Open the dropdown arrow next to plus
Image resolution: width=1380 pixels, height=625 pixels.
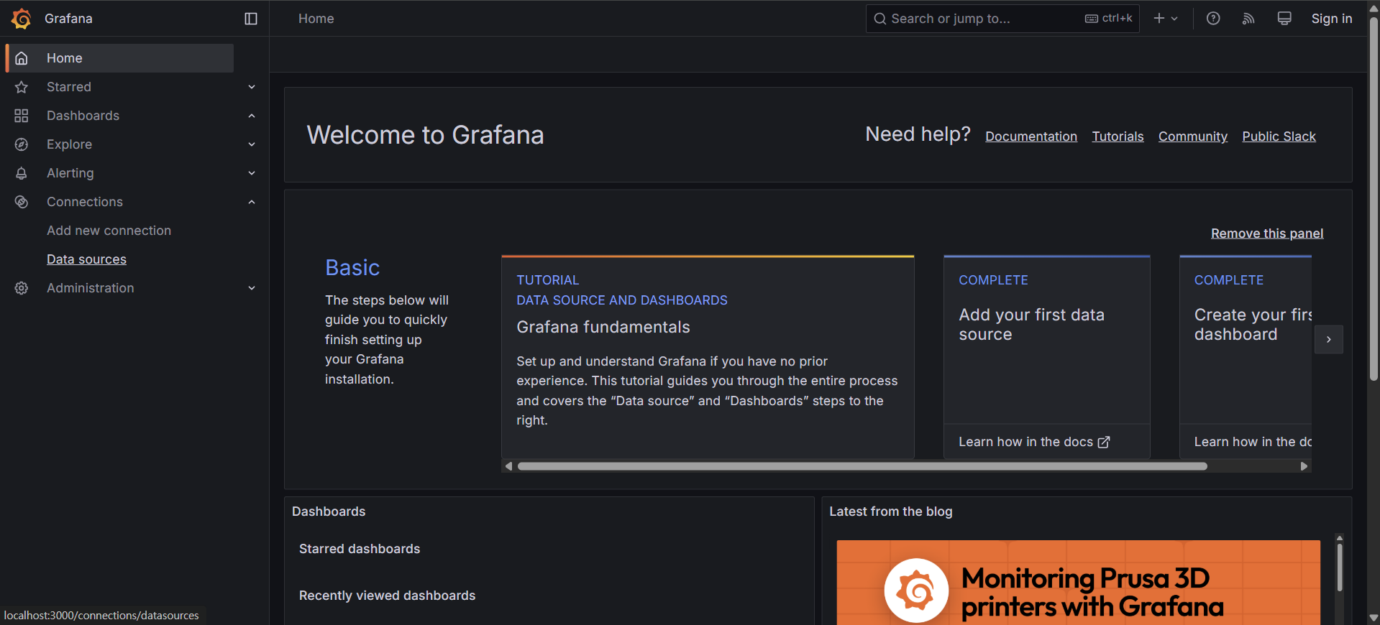(1174, 19)
